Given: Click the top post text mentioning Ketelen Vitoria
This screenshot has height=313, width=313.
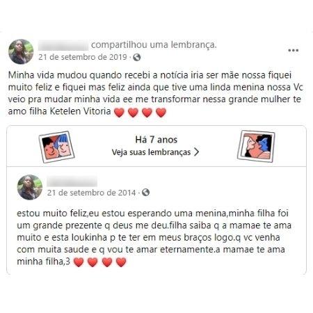Looking at the screenshot, I should (156, 93).
